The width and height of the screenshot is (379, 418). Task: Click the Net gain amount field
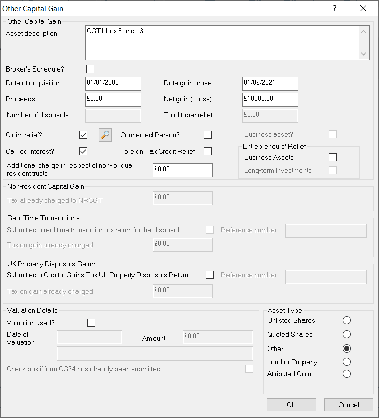270,99
